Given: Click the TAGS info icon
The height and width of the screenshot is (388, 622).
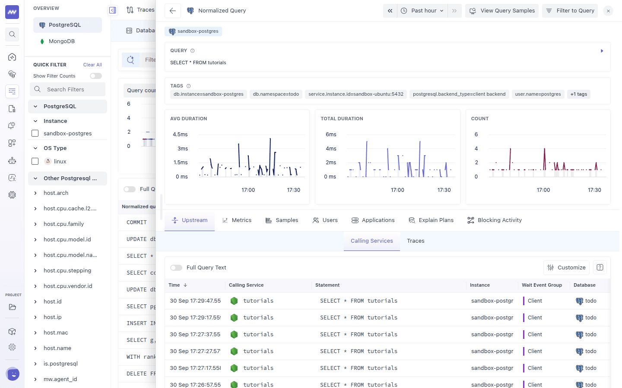Looking at the screenshot, I should click(x=188, y=86).
